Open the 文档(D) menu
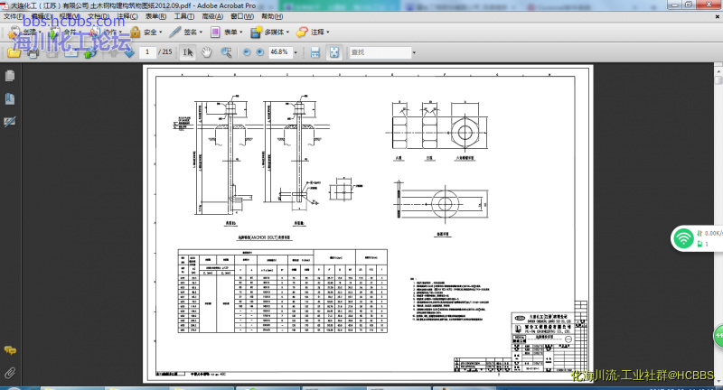Image resolution: width=723 pixels, height=390 pixels. click(99, 16)
